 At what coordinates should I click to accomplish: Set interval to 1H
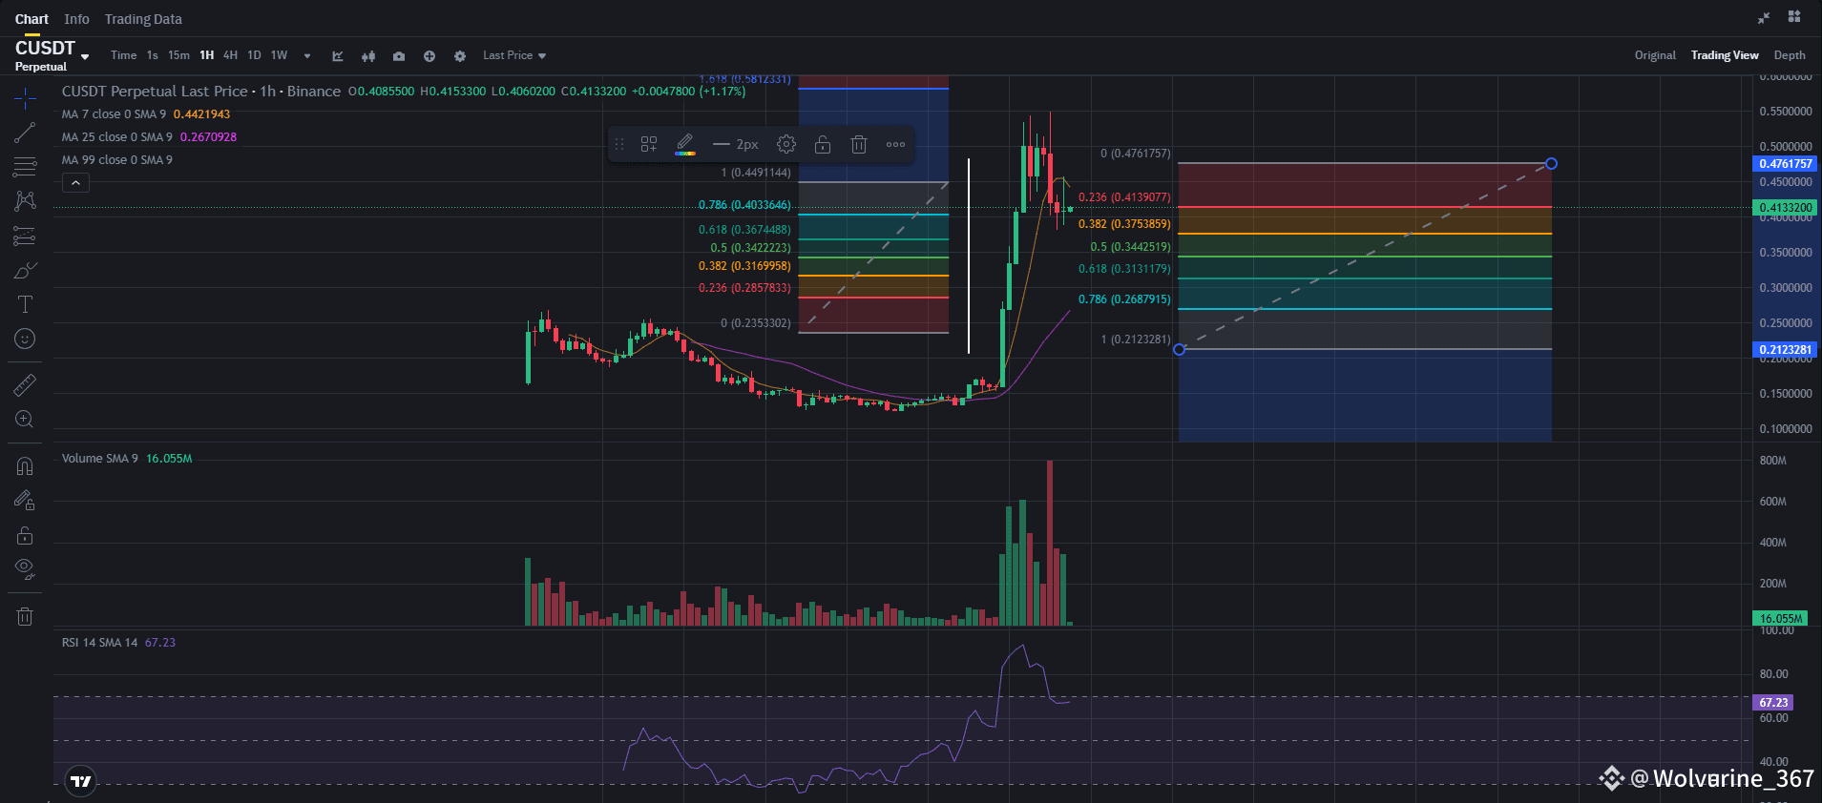207,55
